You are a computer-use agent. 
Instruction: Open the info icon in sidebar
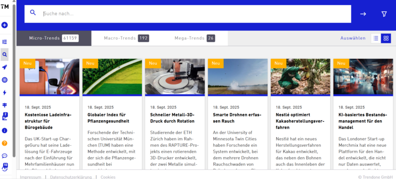(x=4, y=131)
